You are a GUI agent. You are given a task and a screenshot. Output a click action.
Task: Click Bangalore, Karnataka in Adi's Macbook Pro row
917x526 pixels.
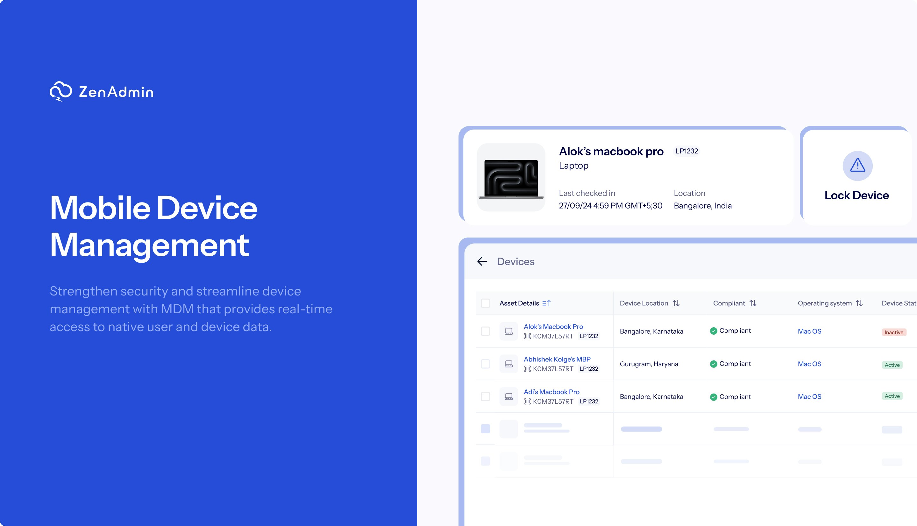click(x=651, y=397)
